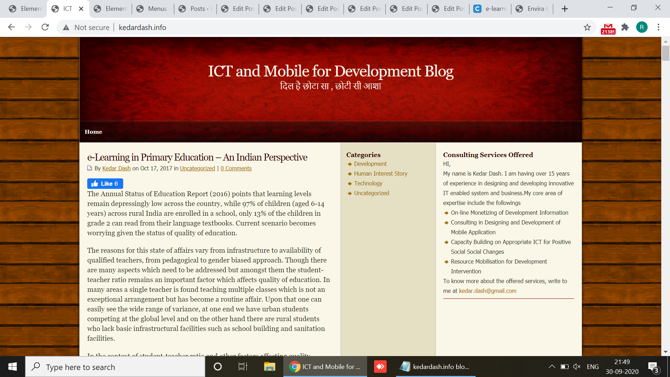
Task: Switch to Chrome taskbar window
Action: (325, 367)
